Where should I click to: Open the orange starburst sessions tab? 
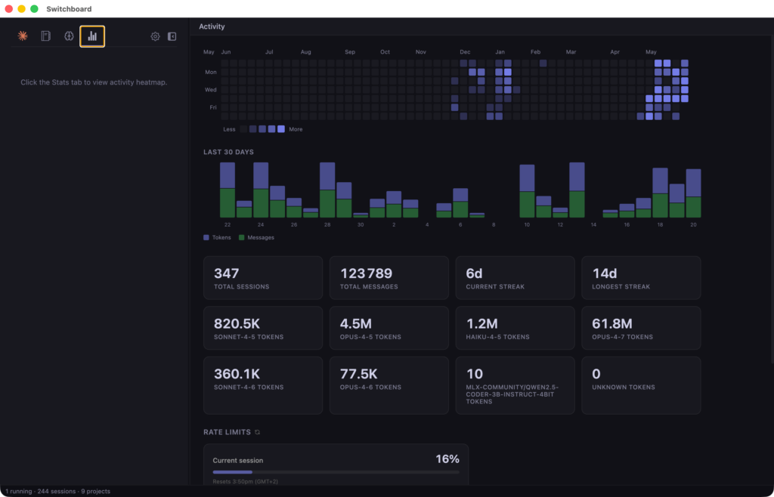point(23,36)
